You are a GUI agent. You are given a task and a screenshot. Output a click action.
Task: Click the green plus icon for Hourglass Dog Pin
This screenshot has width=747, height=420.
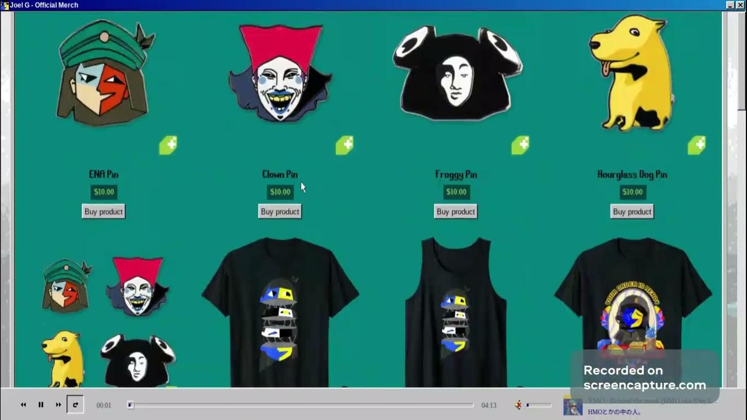coord(697,145)
